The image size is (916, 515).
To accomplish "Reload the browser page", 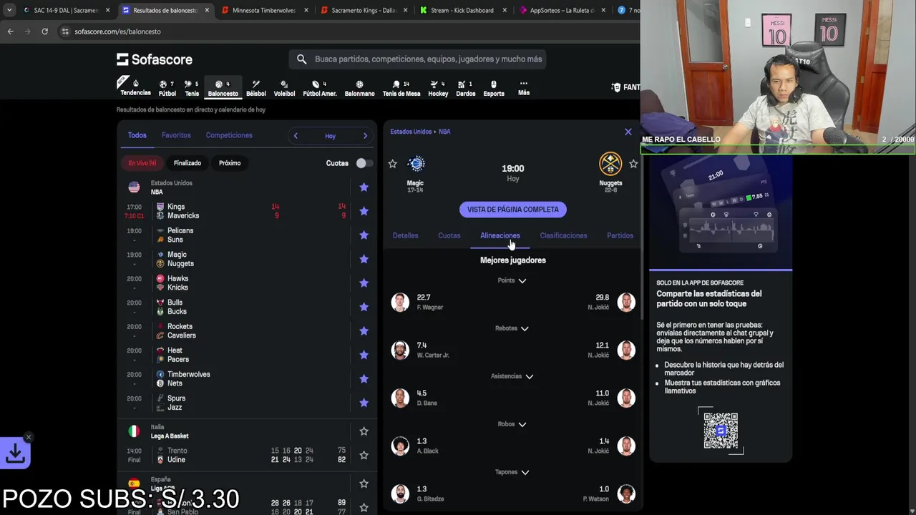I will [x=44, y=31].
